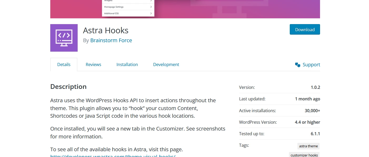Click the Active installations label
Viewport: 369px width, 157px height.
(257, 111)
